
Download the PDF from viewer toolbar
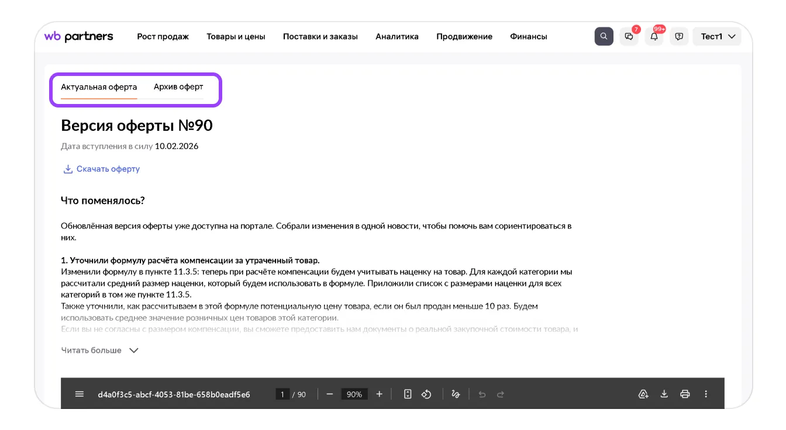pos(664,394)
